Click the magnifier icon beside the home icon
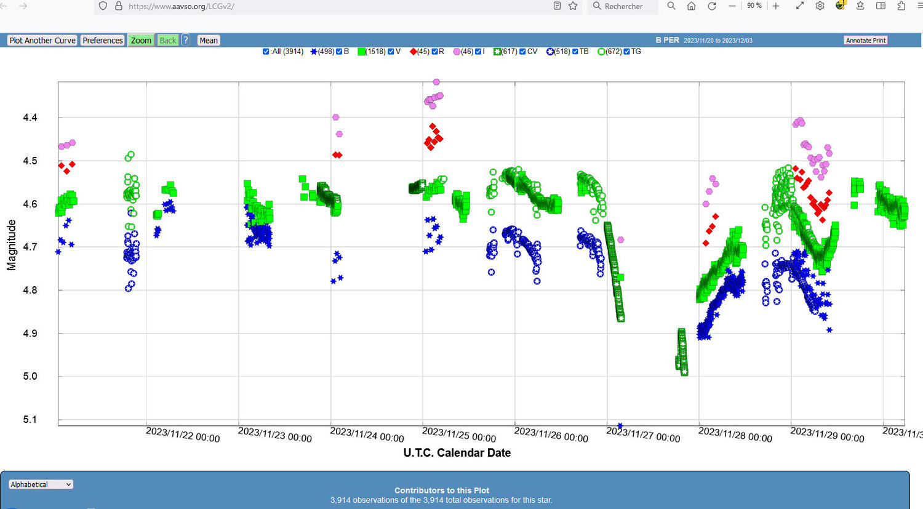This screenshot has height=509, width=923. pyautogui.click(x=671, y=6)
